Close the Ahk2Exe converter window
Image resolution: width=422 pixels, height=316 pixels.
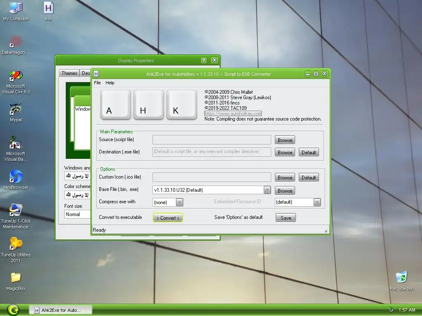coord(325,74)
